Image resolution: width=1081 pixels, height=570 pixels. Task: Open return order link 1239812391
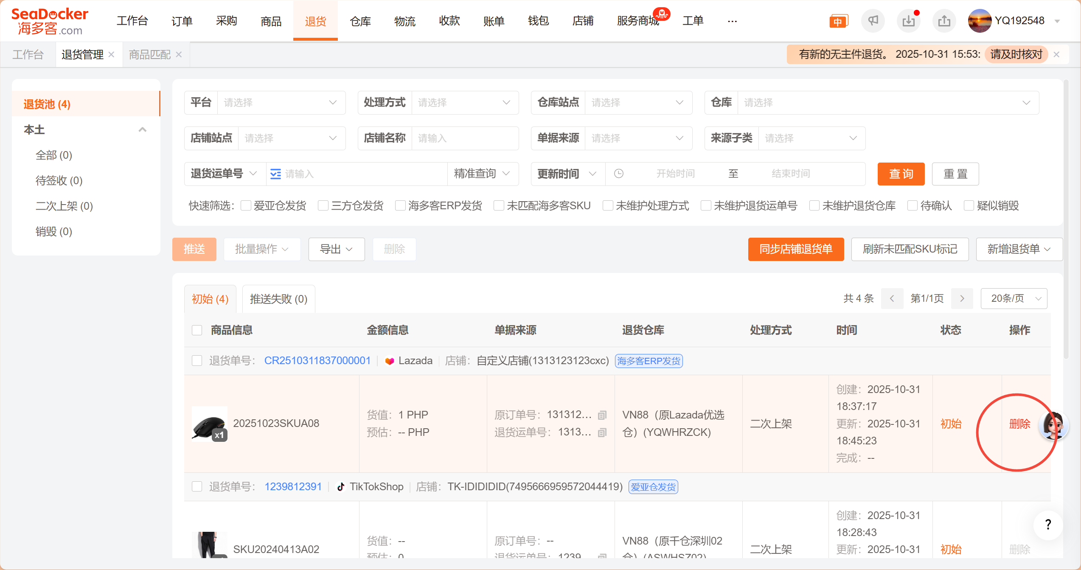pos(293,487)
